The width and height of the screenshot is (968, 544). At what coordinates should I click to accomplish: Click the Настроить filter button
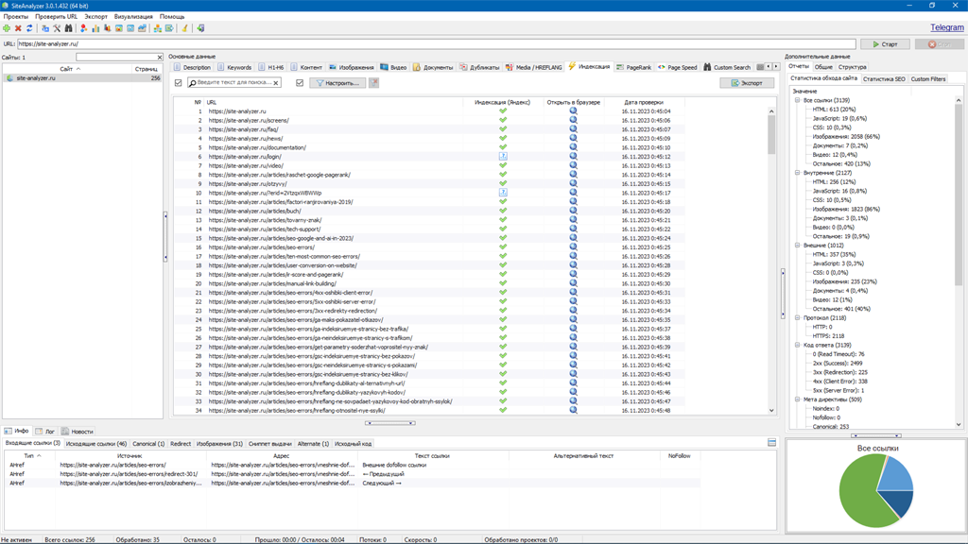pyautogui.click(x=337, y=83)
